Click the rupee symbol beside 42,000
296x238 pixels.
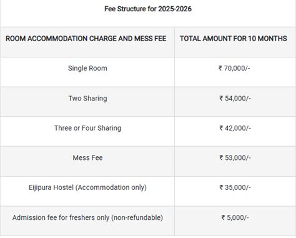click(x=221, y=128)
